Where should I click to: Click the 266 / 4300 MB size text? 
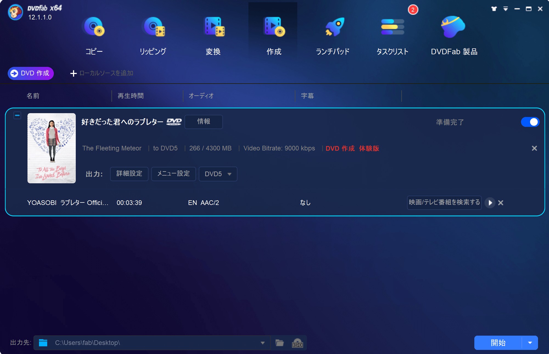coord(210,148)
